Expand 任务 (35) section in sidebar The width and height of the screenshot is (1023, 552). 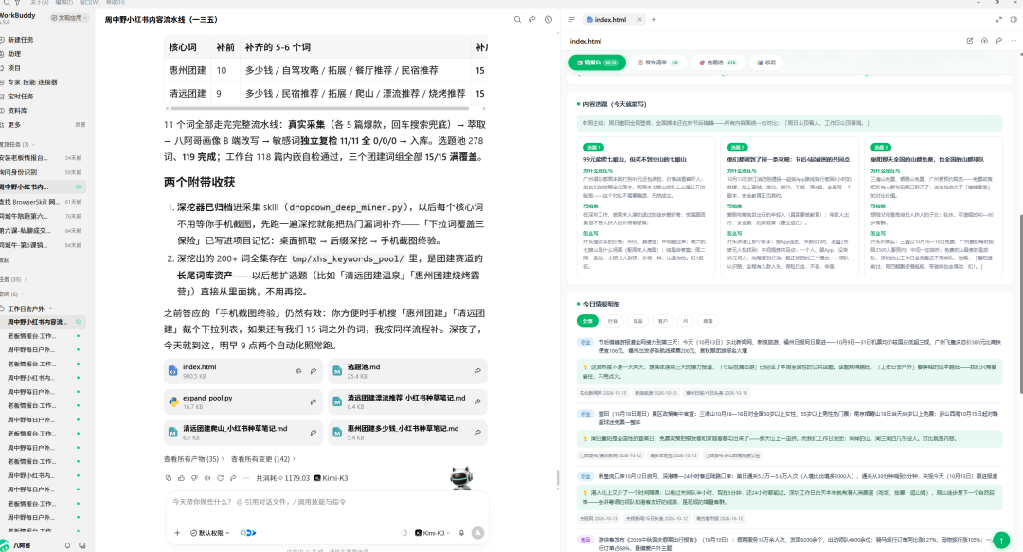pyautogui.click(x=13, y=279)
